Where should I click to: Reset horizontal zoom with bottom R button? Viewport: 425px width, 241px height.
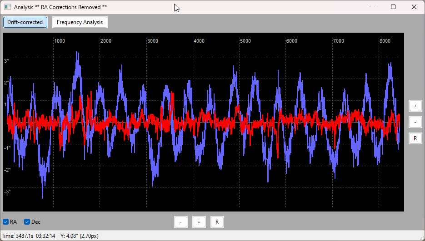(217, 222)
